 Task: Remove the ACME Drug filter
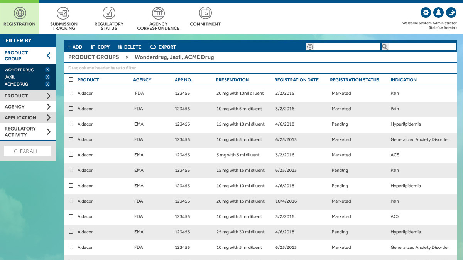(x=47, y=84)
